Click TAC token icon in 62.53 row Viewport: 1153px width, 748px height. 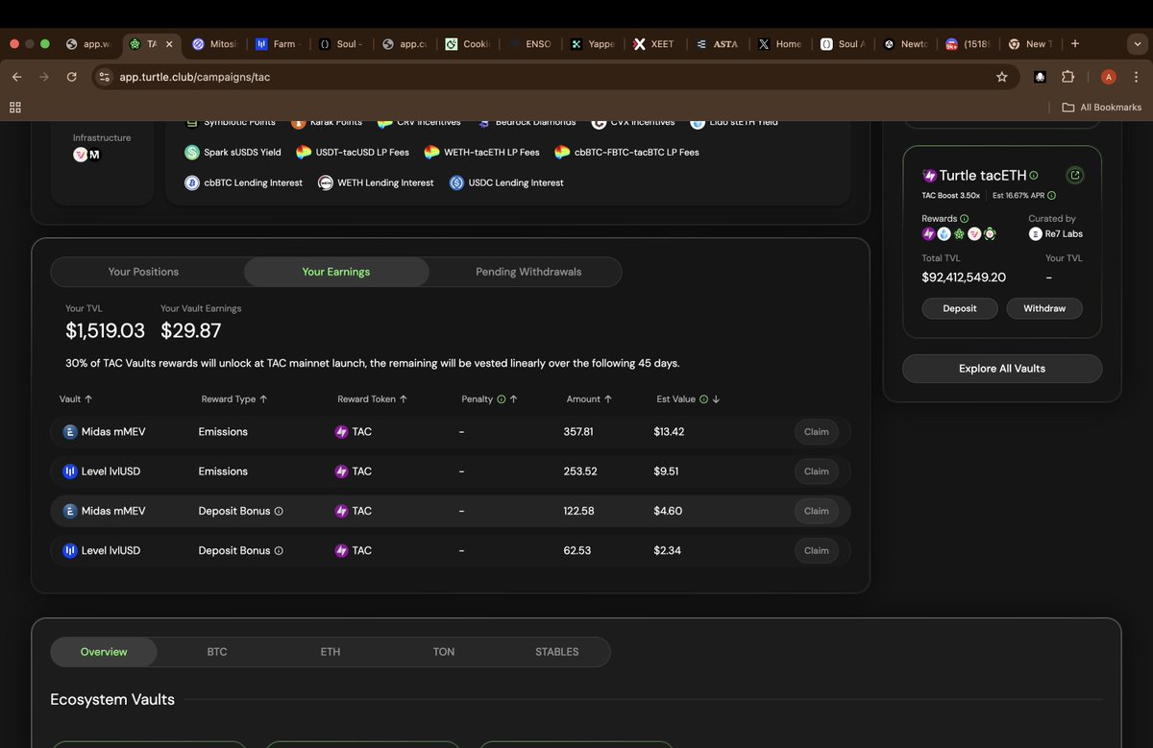coord(341,550)
